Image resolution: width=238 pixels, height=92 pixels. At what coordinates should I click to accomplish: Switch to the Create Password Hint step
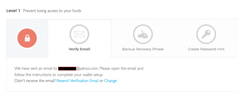(206, 49)
